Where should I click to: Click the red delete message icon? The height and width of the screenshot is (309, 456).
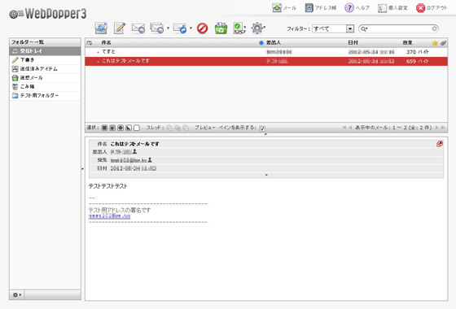[203, 28]
